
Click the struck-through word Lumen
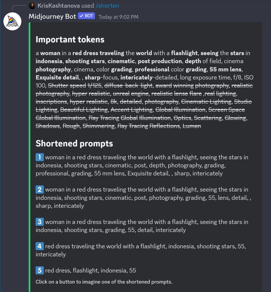tap(192, 126)
